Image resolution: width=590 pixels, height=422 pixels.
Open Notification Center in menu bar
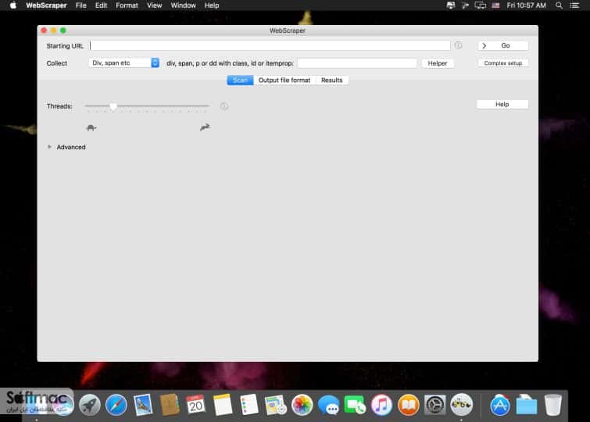click(574, 5)
